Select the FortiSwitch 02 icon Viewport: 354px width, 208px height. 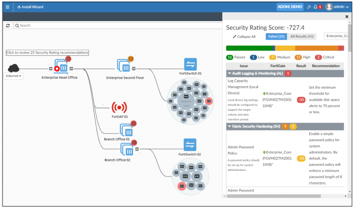[x=190, y=145]
